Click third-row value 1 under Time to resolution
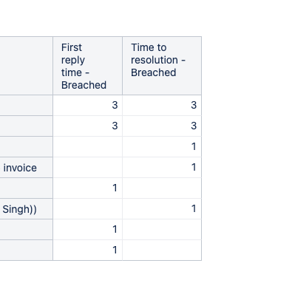This screenshot has width=292, height=283. pos(162,146)
